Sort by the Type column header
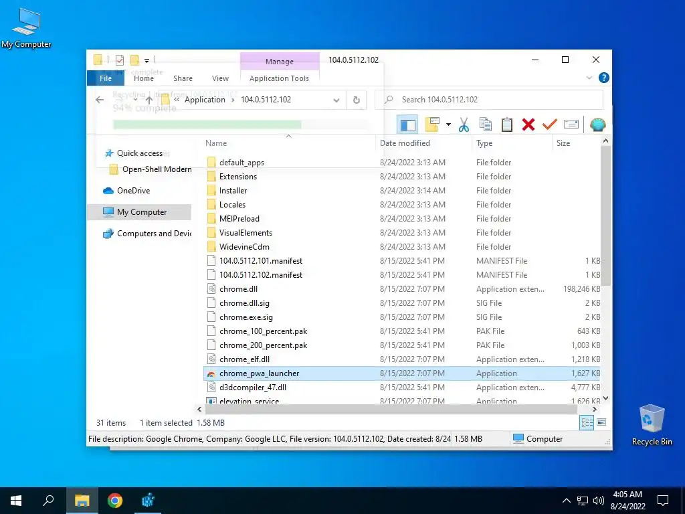Screen dimensions: 685x514 click(484, 143)
